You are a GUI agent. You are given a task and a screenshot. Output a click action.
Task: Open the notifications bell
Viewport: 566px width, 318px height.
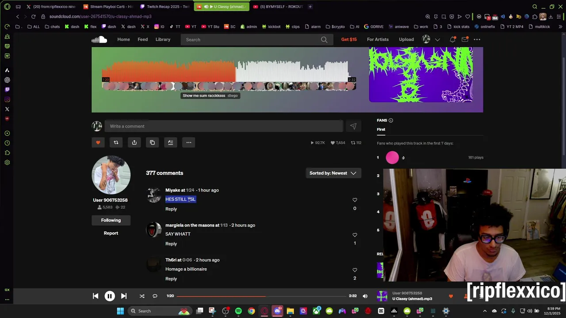point(452,40)
